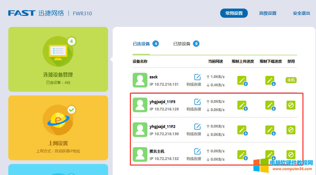Edit the device name of yhgjszjd_11F2

pos(197,126)
